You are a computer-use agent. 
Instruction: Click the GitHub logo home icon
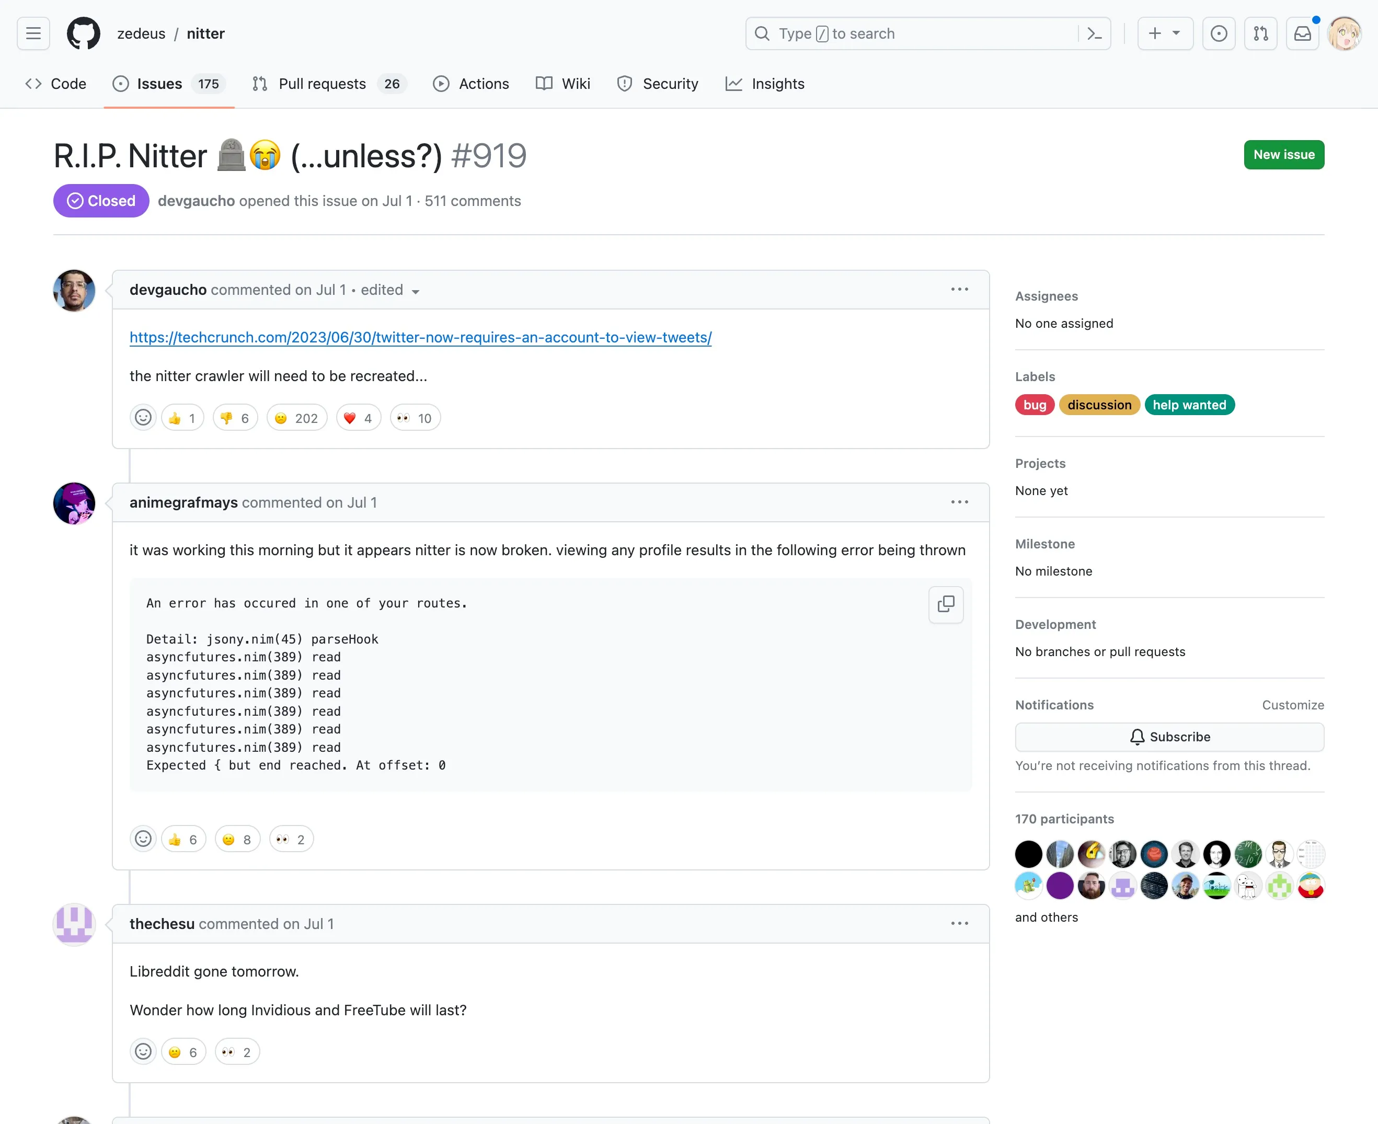84,33
